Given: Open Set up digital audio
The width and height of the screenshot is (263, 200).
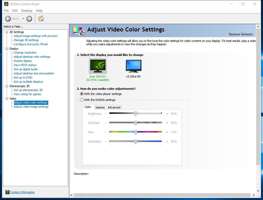Looking at the screenshot, I should [x=26, y=69].
